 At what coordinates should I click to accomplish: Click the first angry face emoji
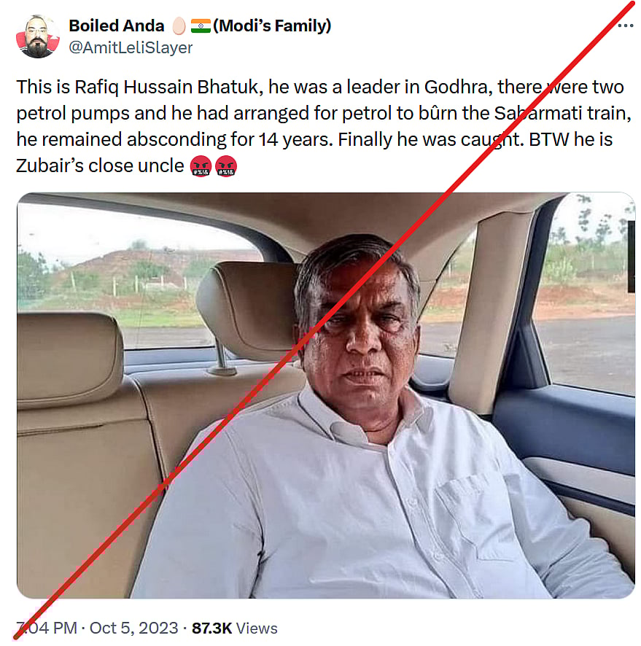pos(200,166)
